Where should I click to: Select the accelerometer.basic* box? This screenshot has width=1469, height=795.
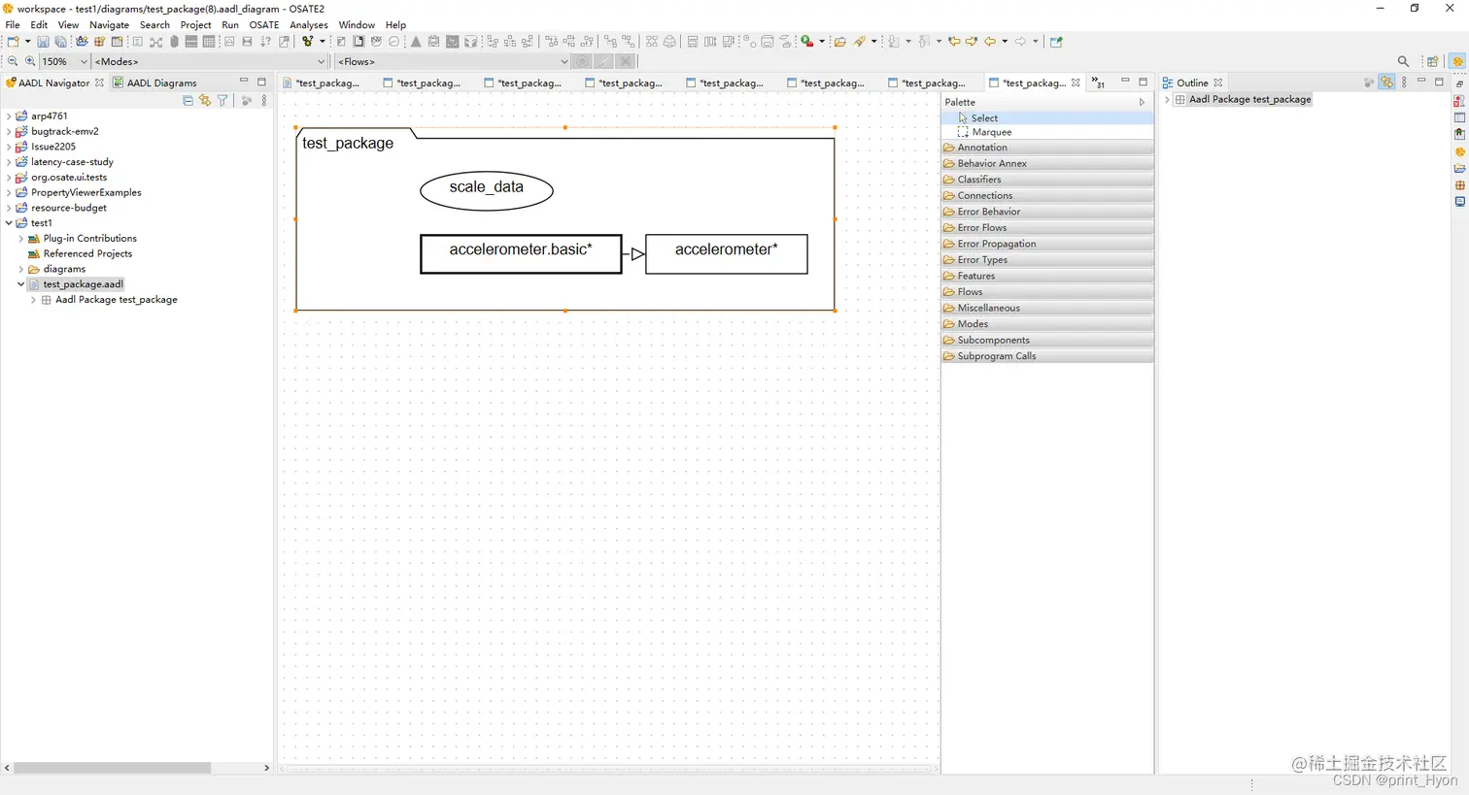(x=521, y=253)
